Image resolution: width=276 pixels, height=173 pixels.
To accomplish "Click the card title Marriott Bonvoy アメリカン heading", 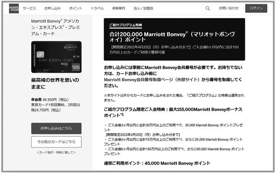I will click(56, 27).
